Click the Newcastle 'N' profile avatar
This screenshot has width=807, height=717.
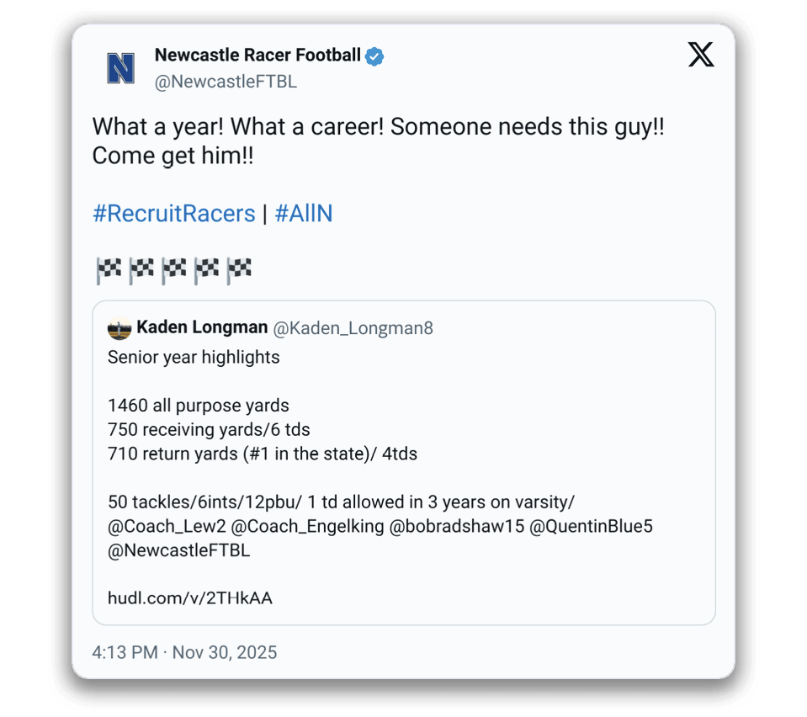tap(121, 68)
